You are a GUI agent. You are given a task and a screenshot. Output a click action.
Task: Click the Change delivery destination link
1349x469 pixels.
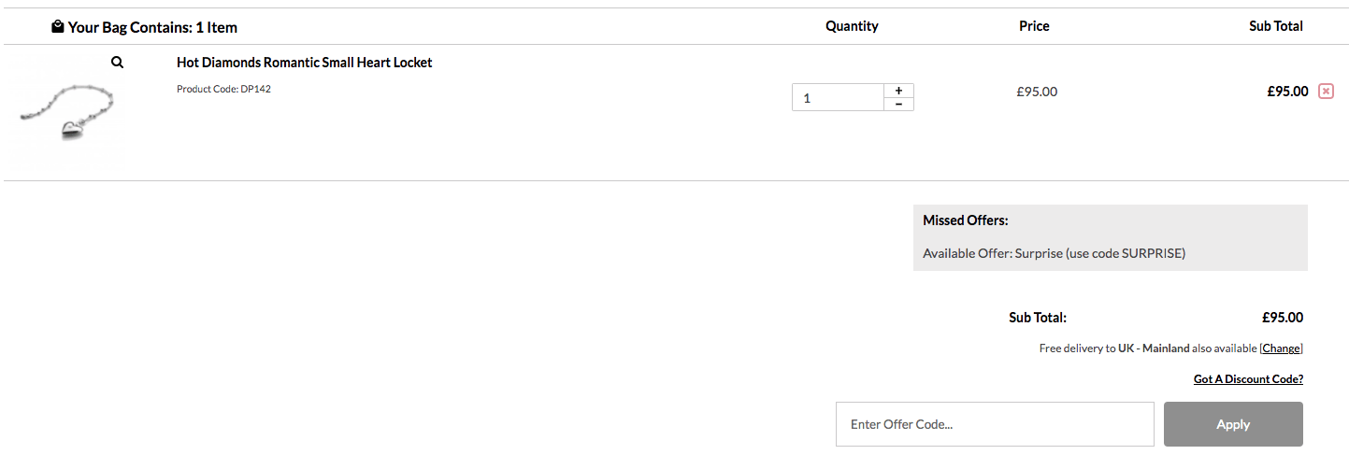click(x=1281, y=348)
